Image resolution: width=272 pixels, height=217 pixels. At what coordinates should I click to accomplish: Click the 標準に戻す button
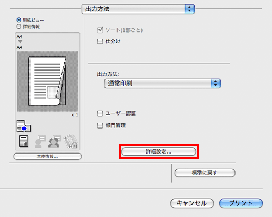click(x=205, y=173)
